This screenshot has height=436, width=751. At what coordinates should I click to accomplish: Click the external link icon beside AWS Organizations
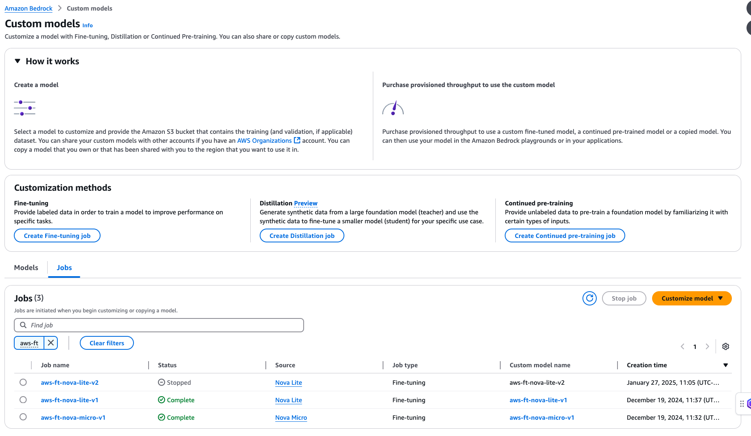297,140
